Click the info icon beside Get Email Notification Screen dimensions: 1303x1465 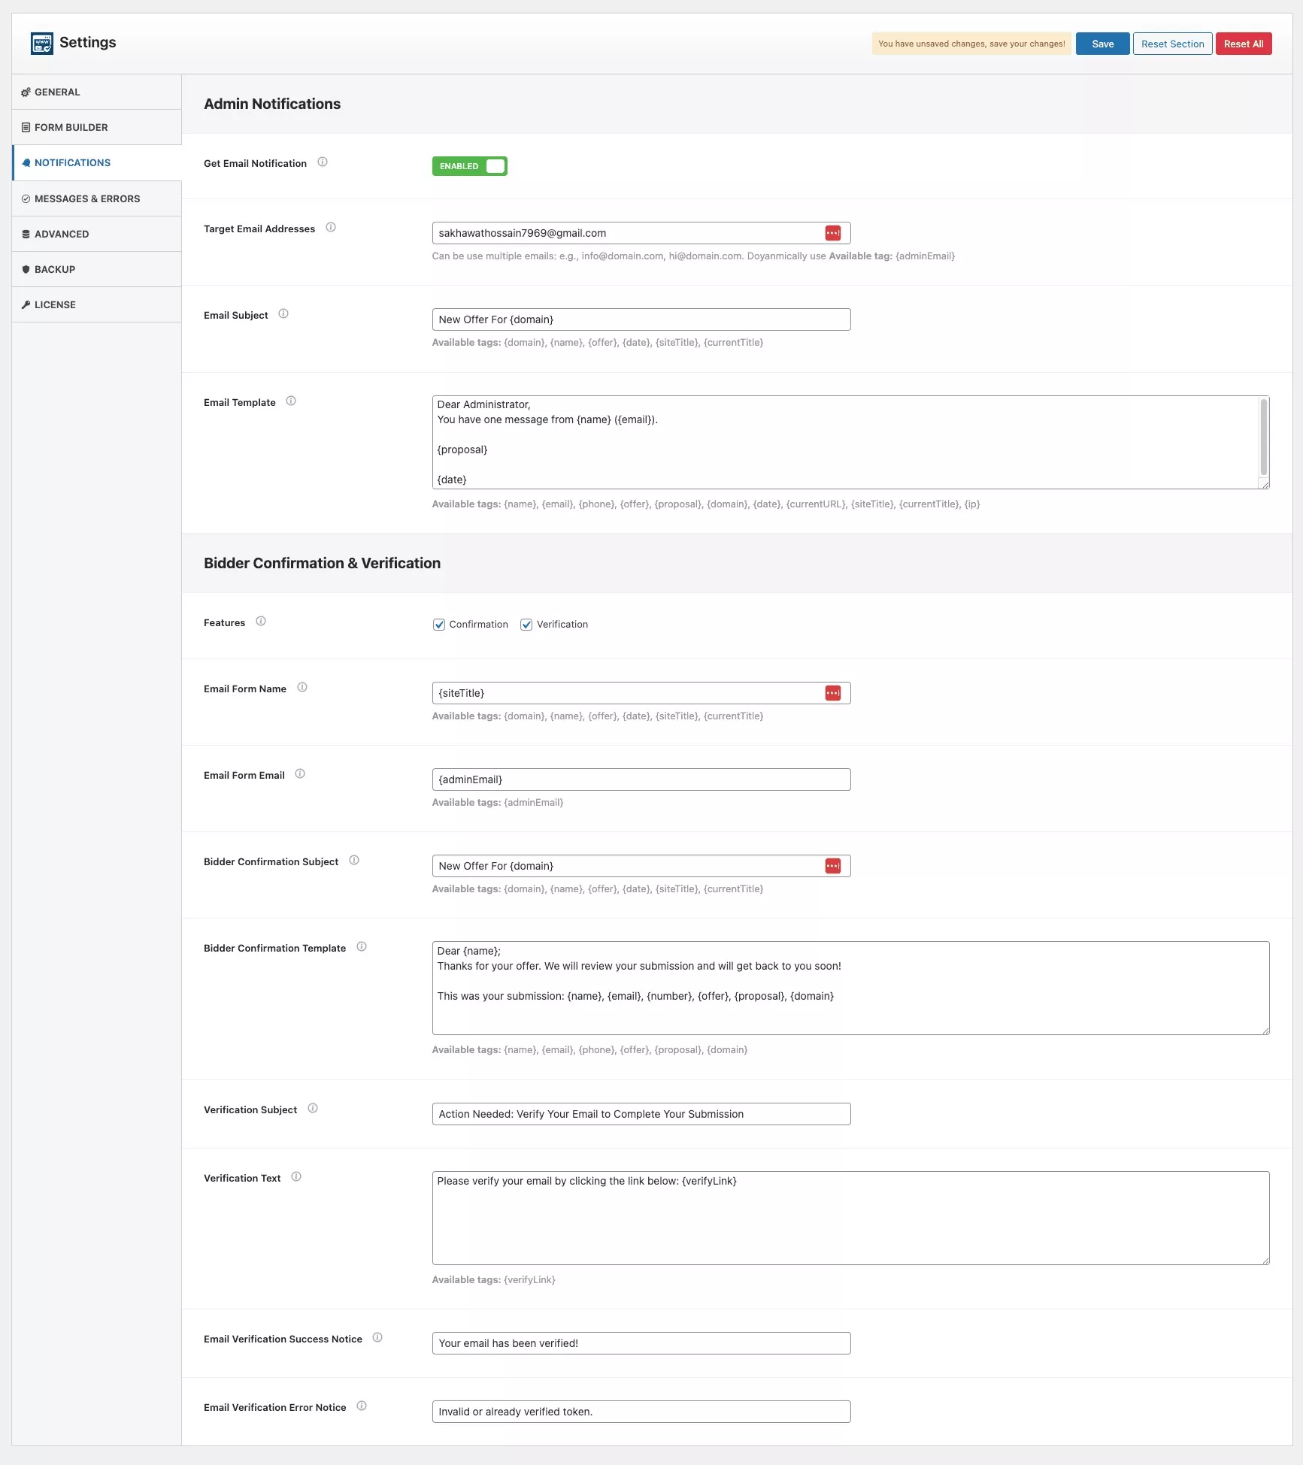(x=323, y=162)
